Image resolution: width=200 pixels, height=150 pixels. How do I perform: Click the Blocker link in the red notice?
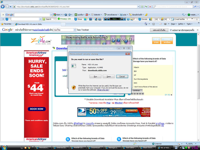(119, 103)
